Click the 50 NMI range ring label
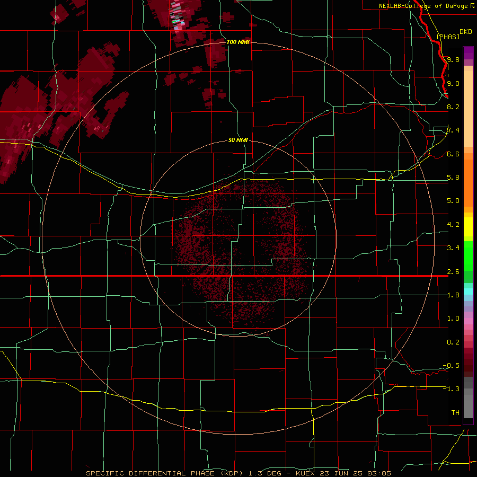 pos(238,140)
